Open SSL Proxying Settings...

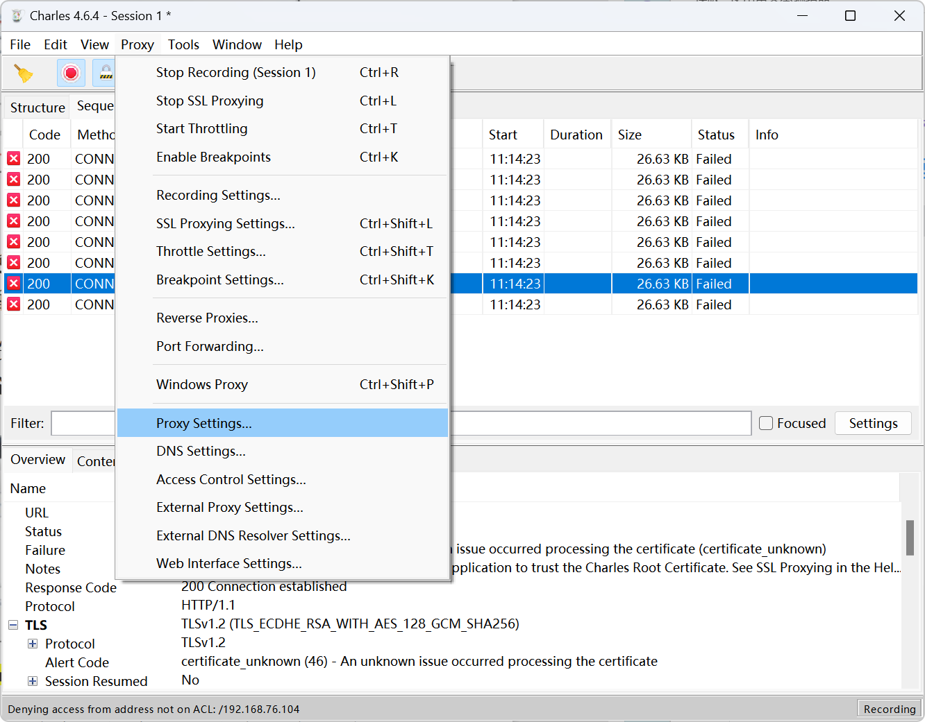coord(283,223)
